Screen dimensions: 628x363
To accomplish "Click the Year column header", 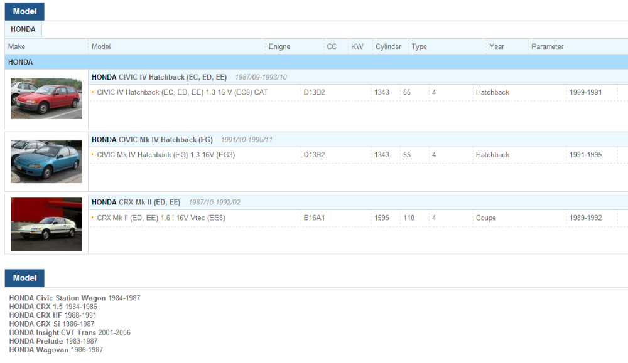I will point(497,46).
